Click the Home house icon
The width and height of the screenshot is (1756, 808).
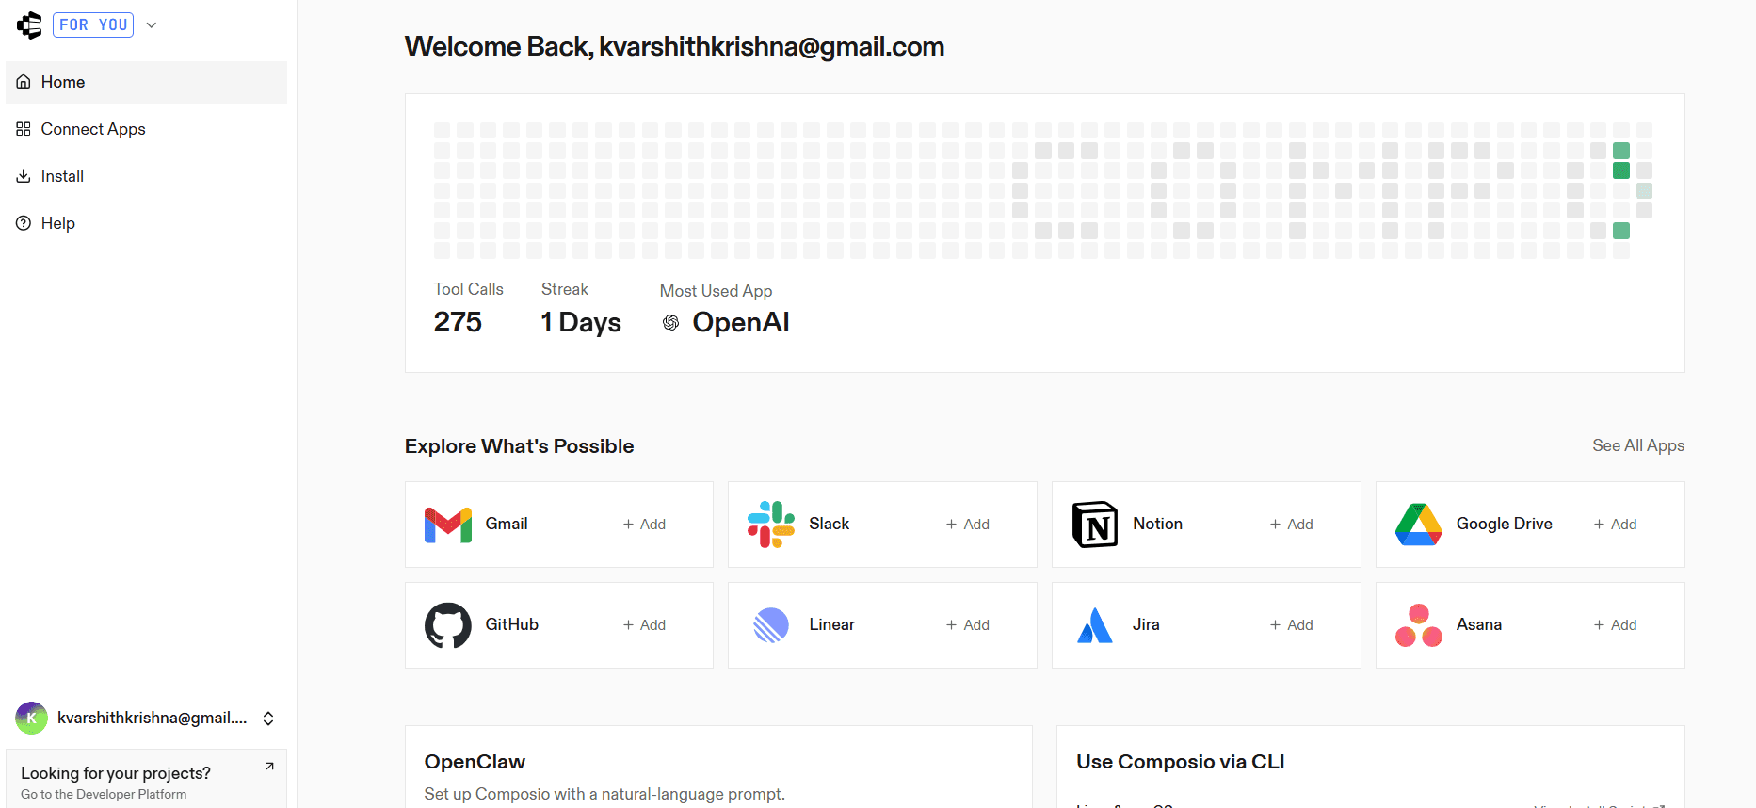(x=24, y=82)
